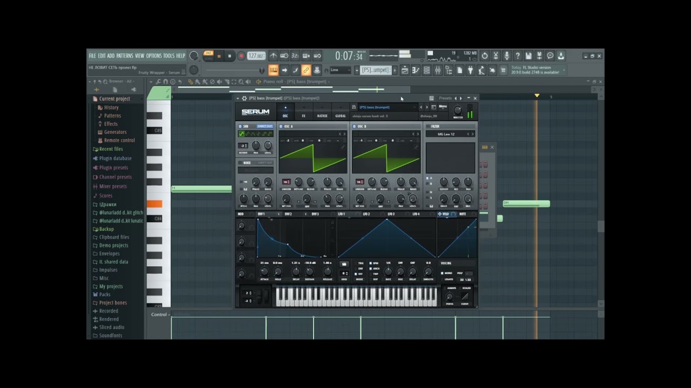Enable the MONO voicing checkbox
Screen dimensions: 691x388
tap(443, 273)
